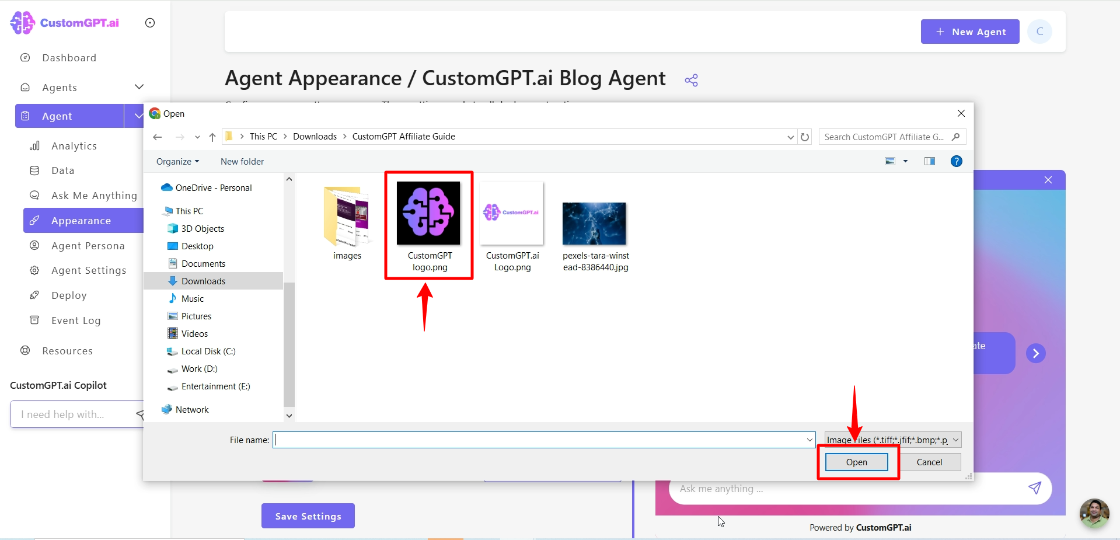
Task: Select the images folder
Action: (347, 223)
